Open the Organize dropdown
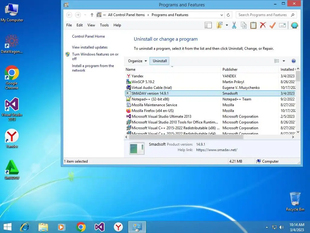 click(137, 61)
